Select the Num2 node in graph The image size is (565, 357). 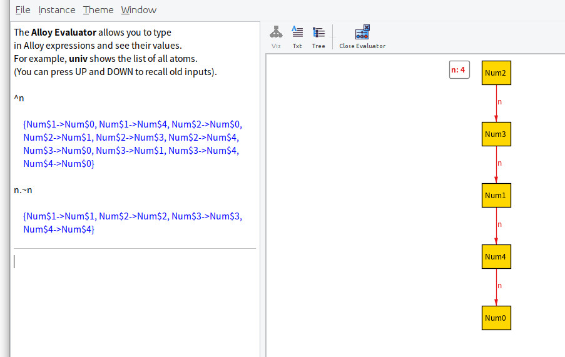click(496, 73)
